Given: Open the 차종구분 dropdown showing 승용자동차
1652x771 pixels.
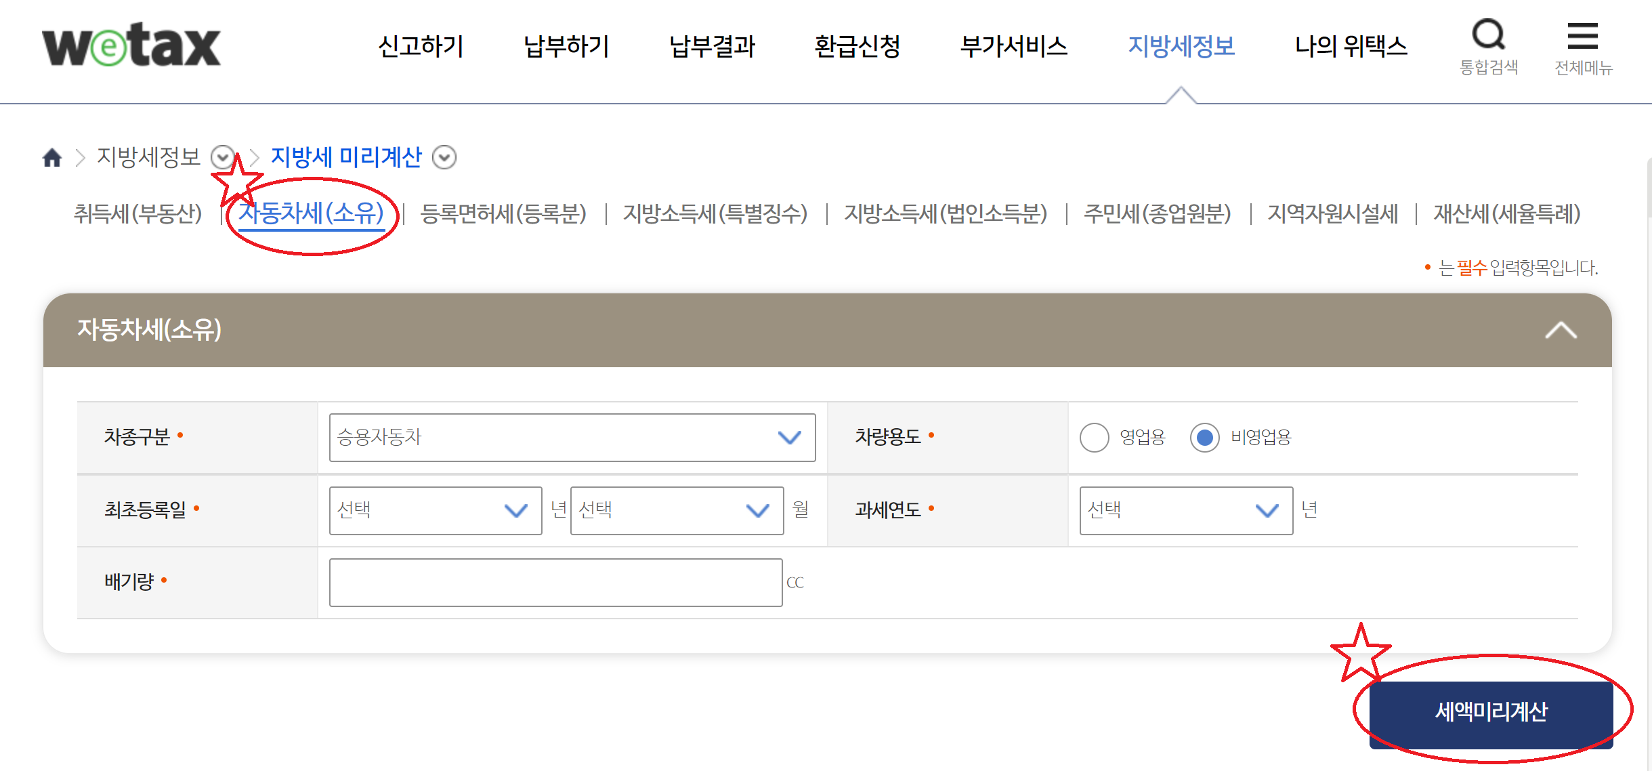Looking at the screenshot, I should click(x=572, y=438).
